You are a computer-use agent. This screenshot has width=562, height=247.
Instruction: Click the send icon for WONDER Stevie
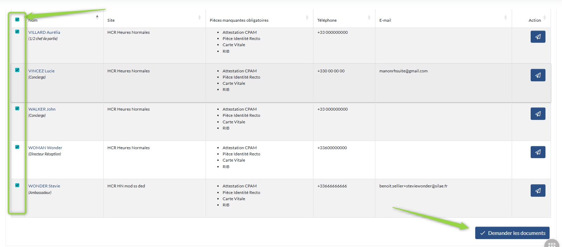click(538, 191)
